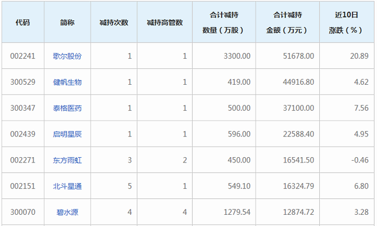Screen dimensions: 377x226
Task: Select the -0.46 change cell
Action: pyautogui.click(x=346, y=160)
